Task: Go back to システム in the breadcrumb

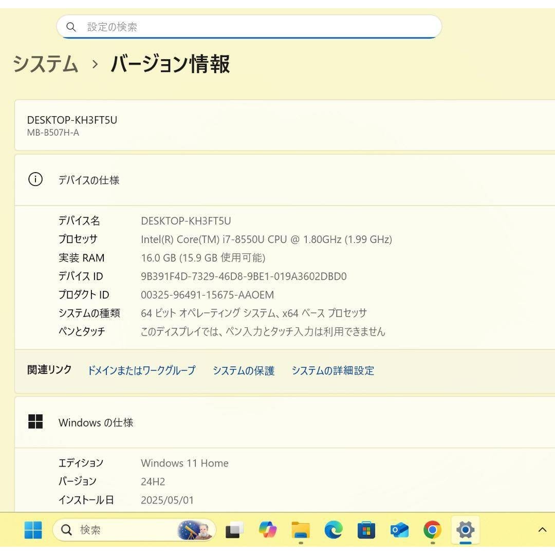Action: pos(46,64)
